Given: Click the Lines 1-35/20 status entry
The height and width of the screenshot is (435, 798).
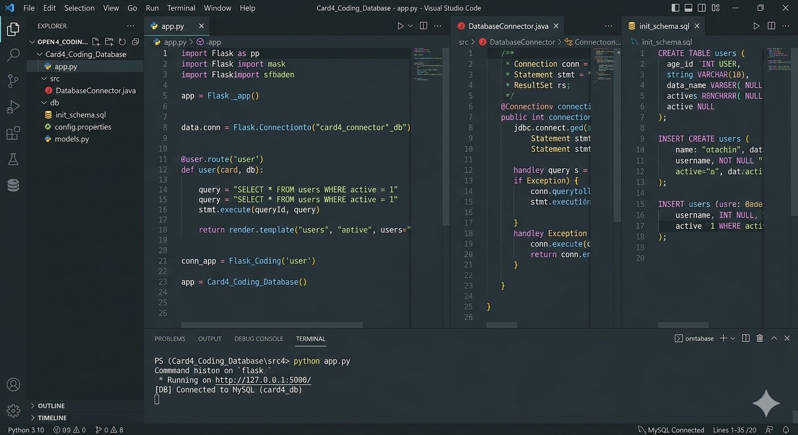Looking at the screenshot, I should (735, 430).
